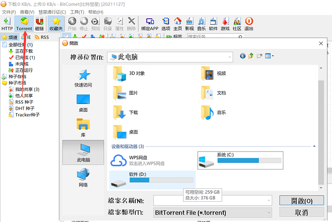Open the Comet Passport (彗星通行证) menu
This screenshot has height=222, width=332.
click(52, 12)
